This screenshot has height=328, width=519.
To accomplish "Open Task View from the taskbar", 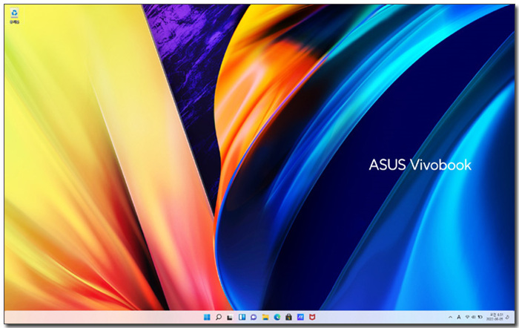I will [x=230, y=317].
